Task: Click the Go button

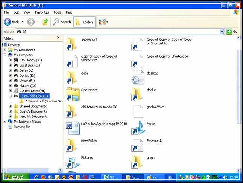Action: coord(232,32)
